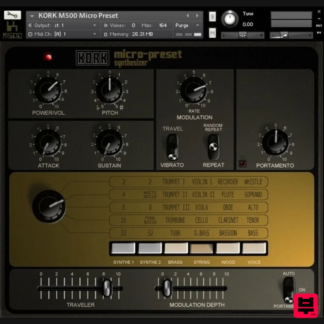Click the Voices count value
Image resolution: width=324 pixels, height=324 pixels.
click(134, 26)
